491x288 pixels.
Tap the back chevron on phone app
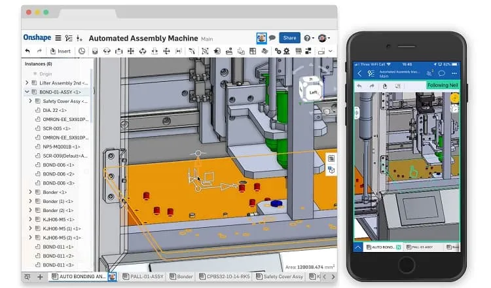[359, 73]
